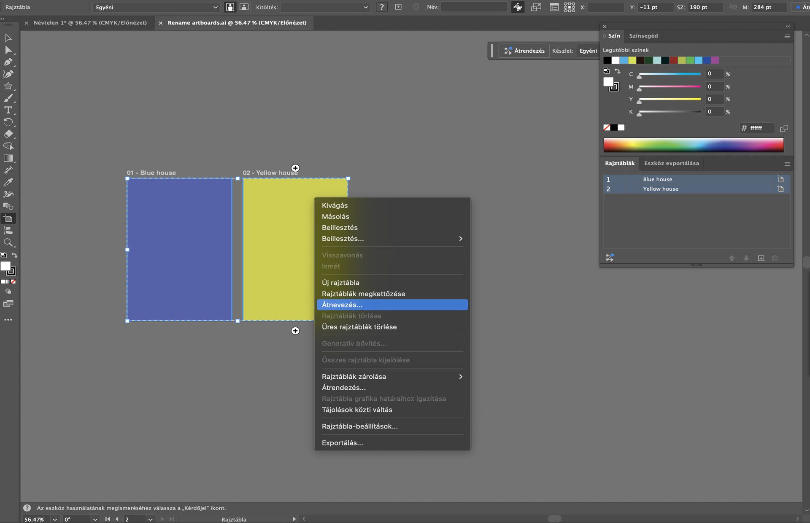Screen dimensions: 810x523
Task: Select the Gradient tool
Action: point(8,159)
